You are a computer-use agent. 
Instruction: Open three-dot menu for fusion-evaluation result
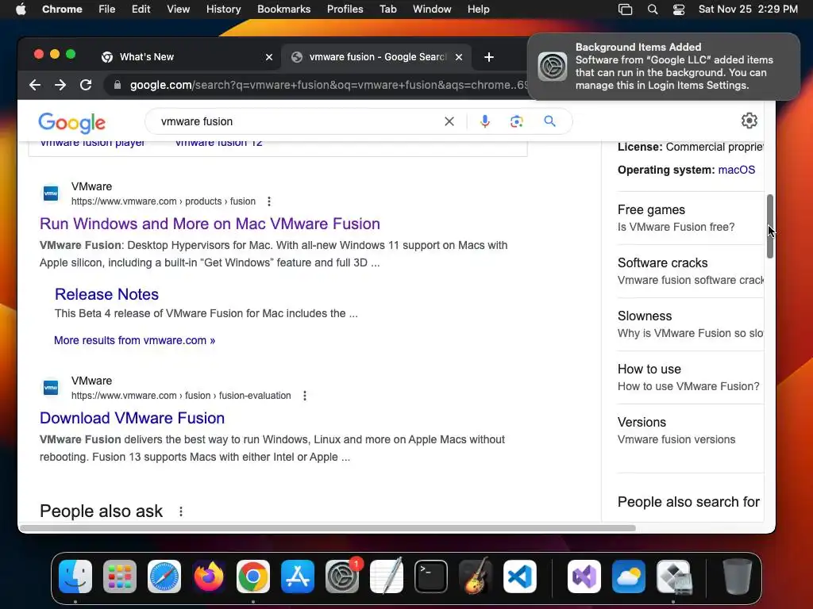click(304, 396)
